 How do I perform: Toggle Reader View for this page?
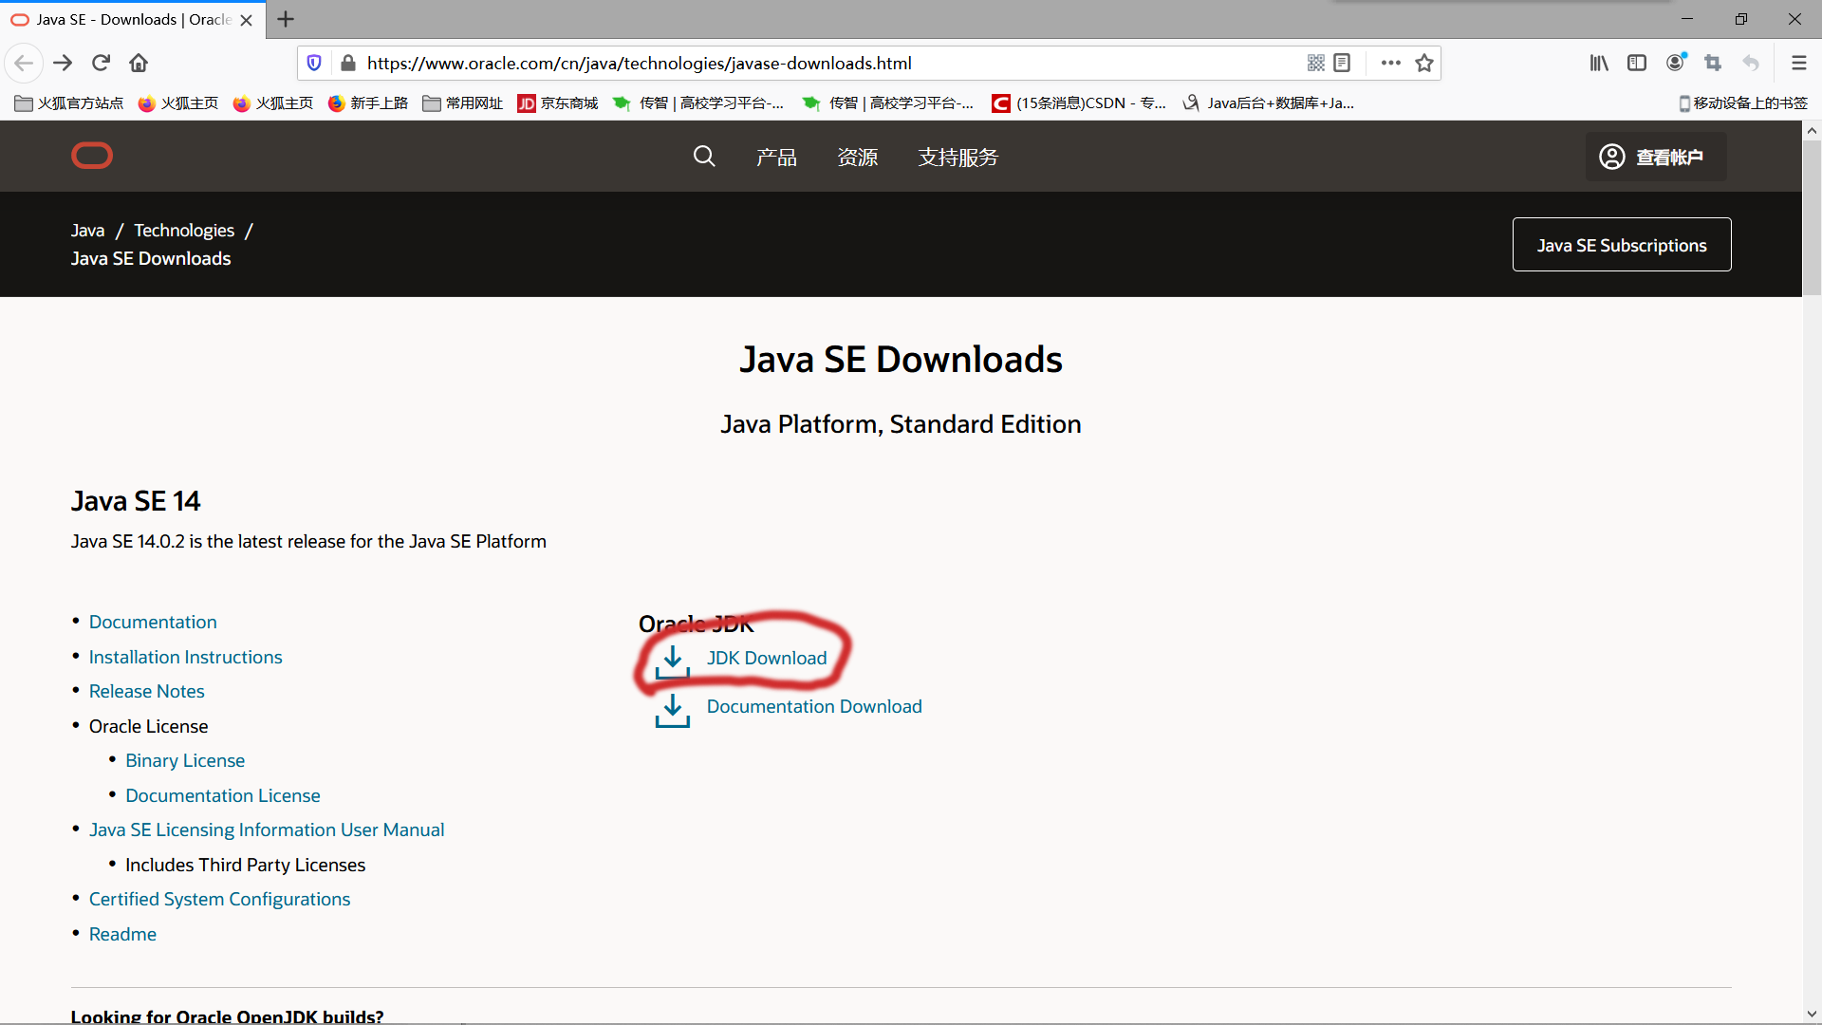(x=1342, y=63)
